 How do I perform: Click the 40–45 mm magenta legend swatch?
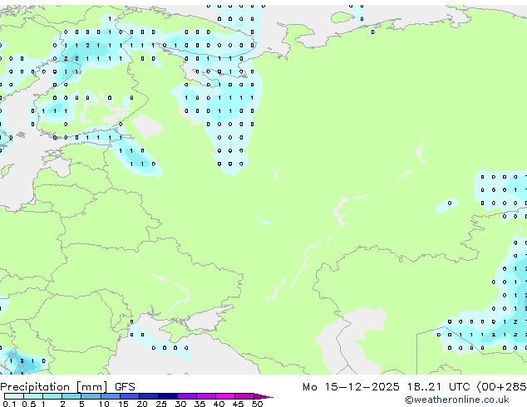pyautogui.click(x=225, y=396)
